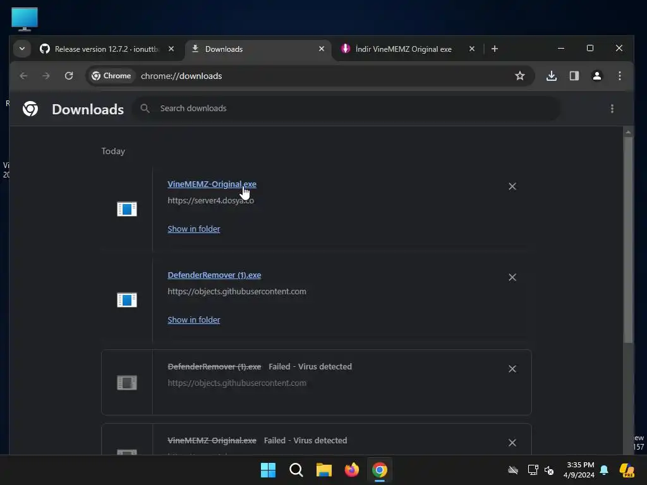
Task: Click the Chrome logo beside Downloads heading
Action: click(30, 109)
